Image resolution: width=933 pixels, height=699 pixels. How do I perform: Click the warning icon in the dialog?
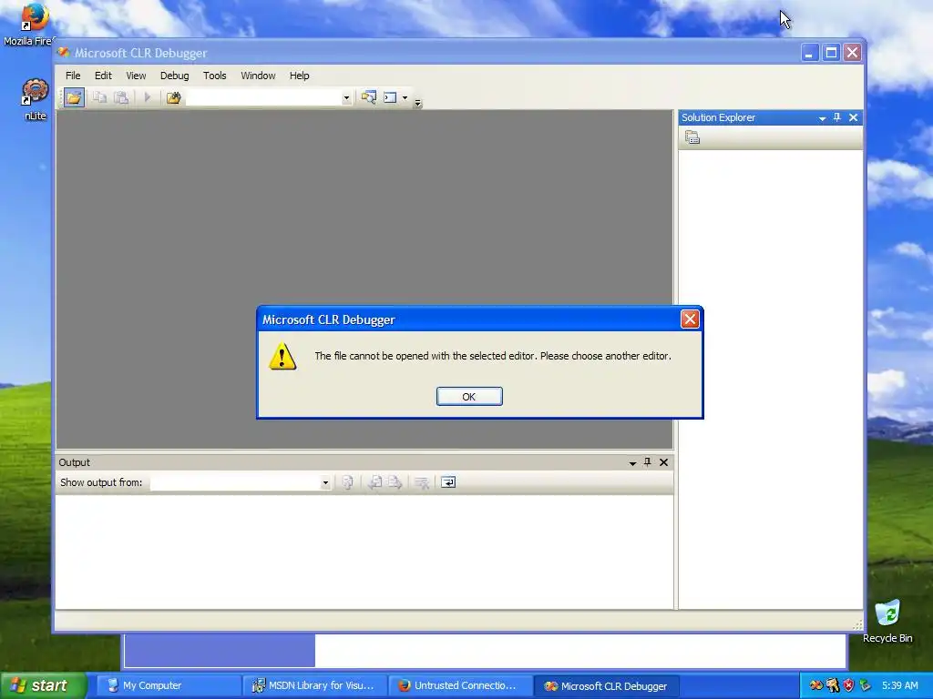coord(282,356)
